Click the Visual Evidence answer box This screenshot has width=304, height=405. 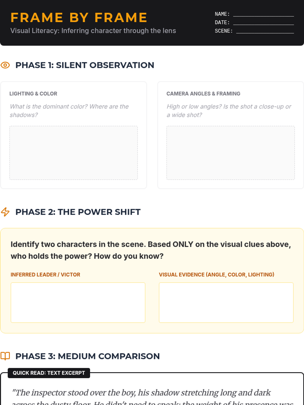[226, 302]
